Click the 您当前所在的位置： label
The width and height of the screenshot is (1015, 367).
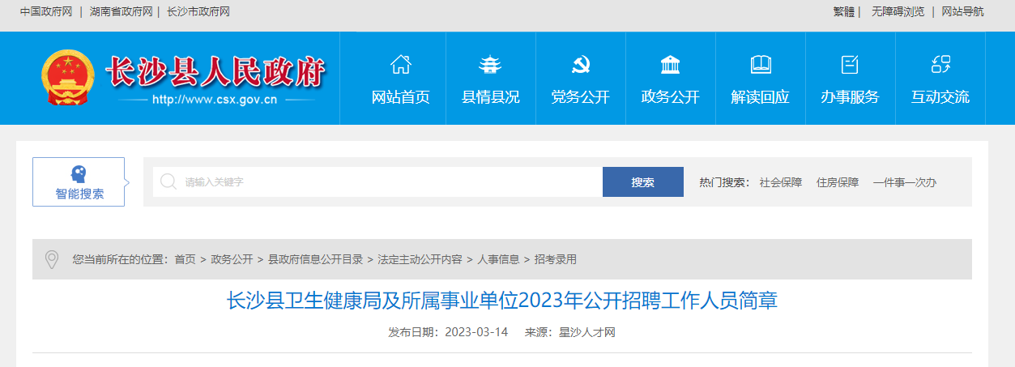121,259
